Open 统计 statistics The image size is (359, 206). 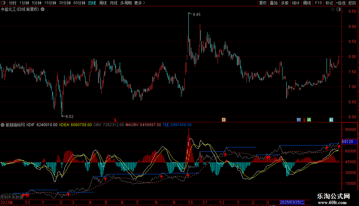point(296,3)
